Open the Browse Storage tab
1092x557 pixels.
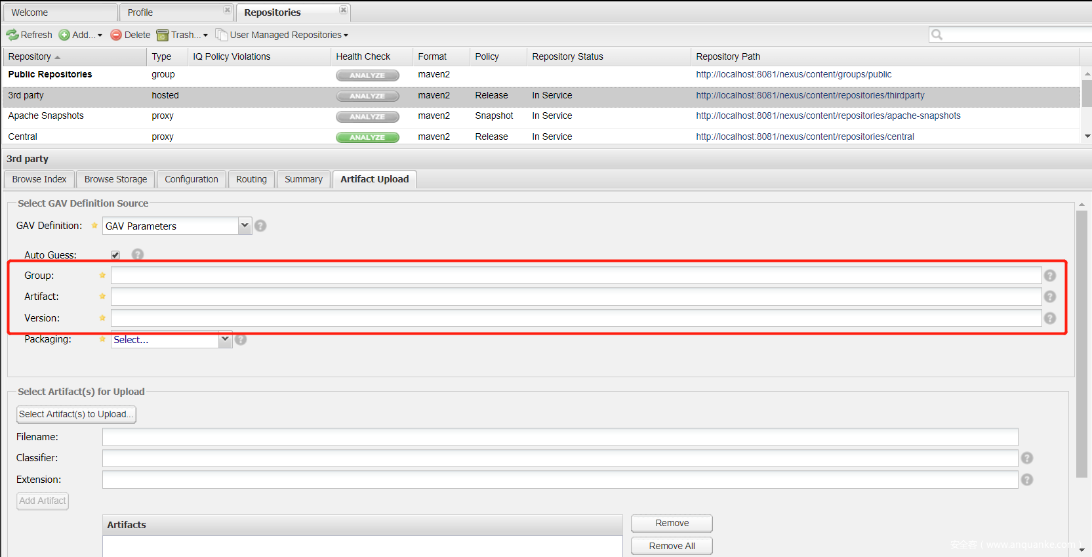click(115, 179)
